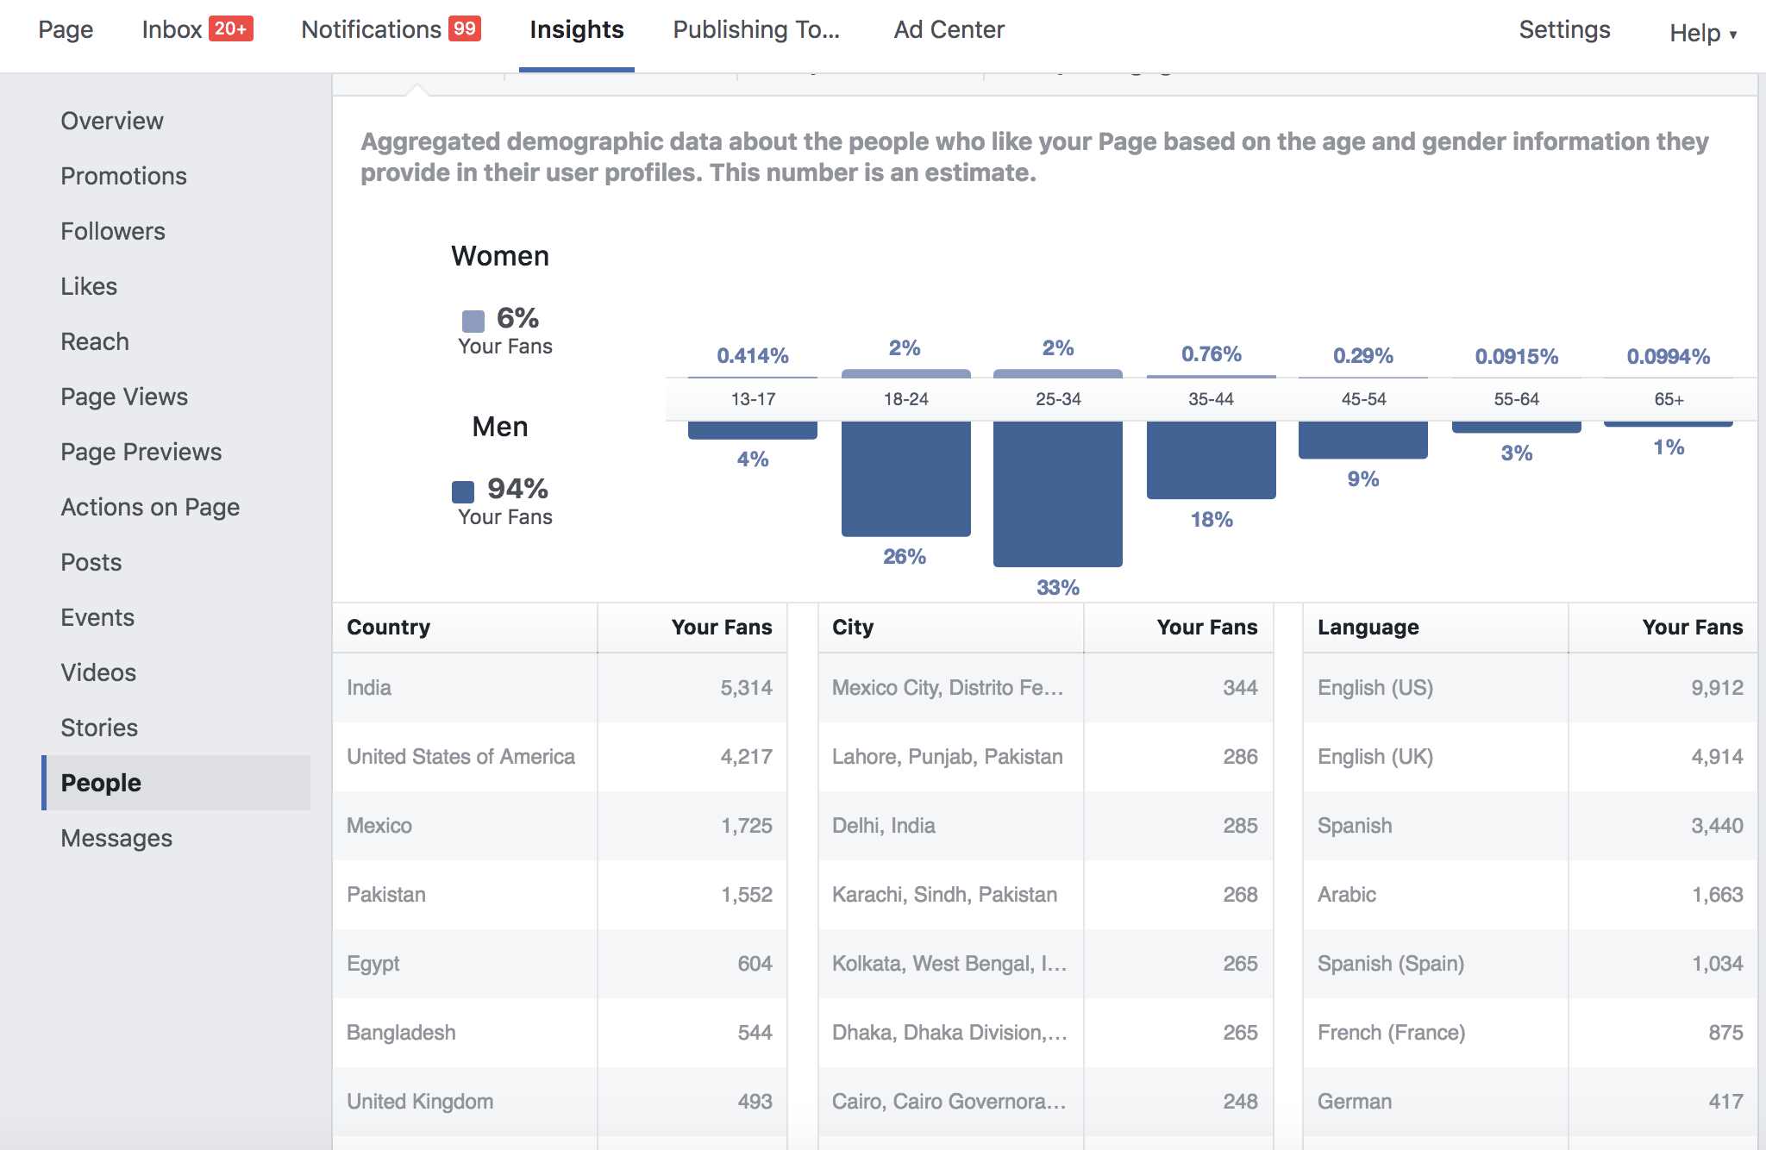The image size is (1766, 1150).
Task: Select Messages in the sidebar
Action: pyautogui.click(x=116, y=838)
